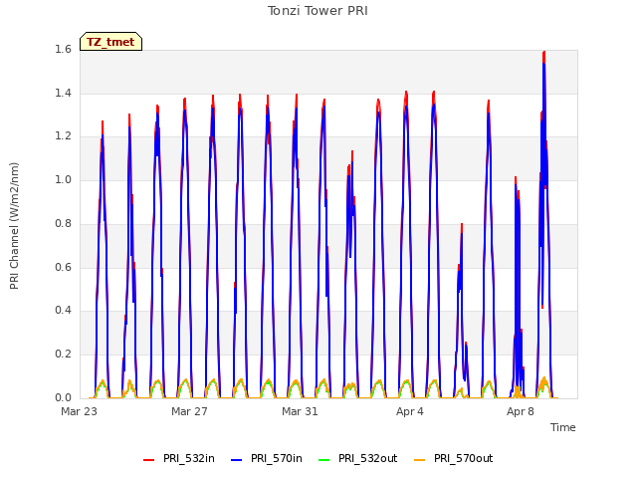Click the Apr 4 x-axis tick label
Image resolution: width=637 pixels, height=478 pixels.
(410, 411)
